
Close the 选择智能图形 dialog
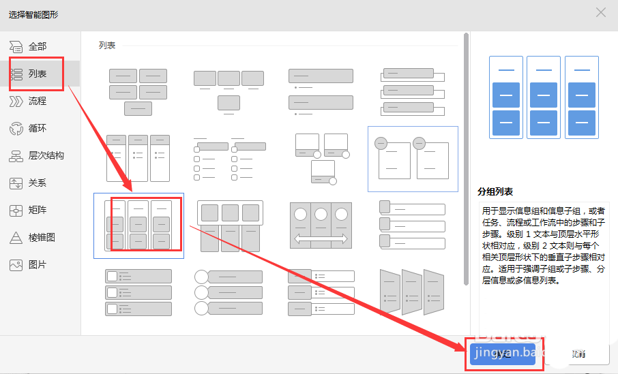coord(601,12)
